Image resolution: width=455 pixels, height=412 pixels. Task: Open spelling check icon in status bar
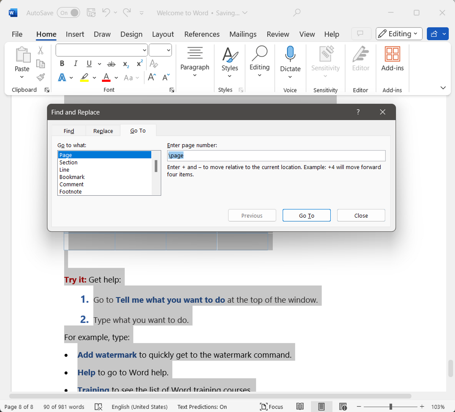98,407
